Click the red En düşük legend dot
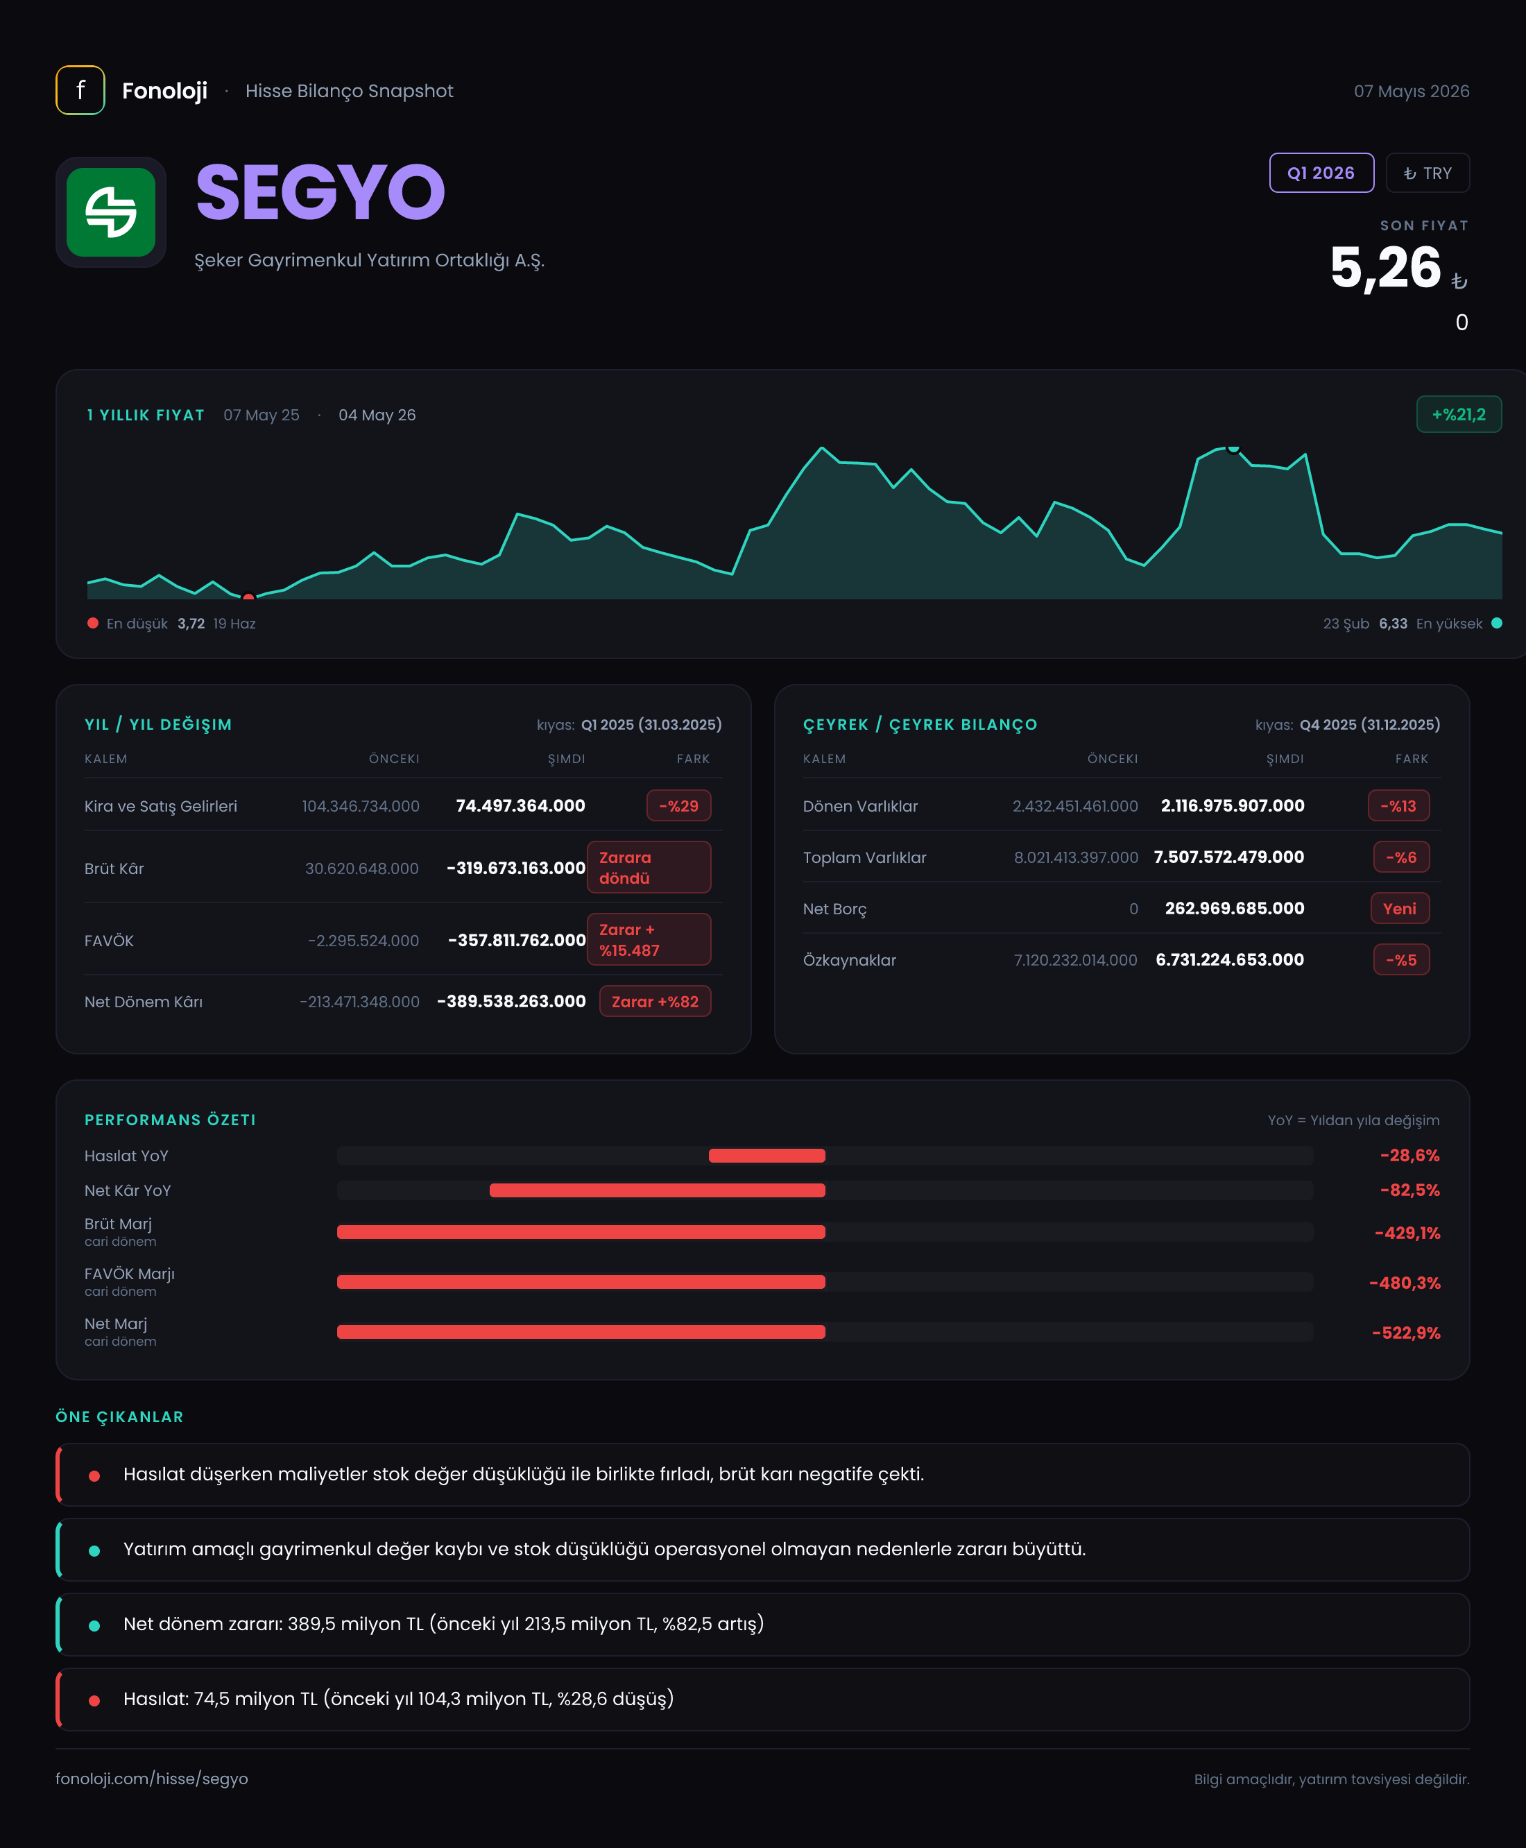 pos(92,624)
